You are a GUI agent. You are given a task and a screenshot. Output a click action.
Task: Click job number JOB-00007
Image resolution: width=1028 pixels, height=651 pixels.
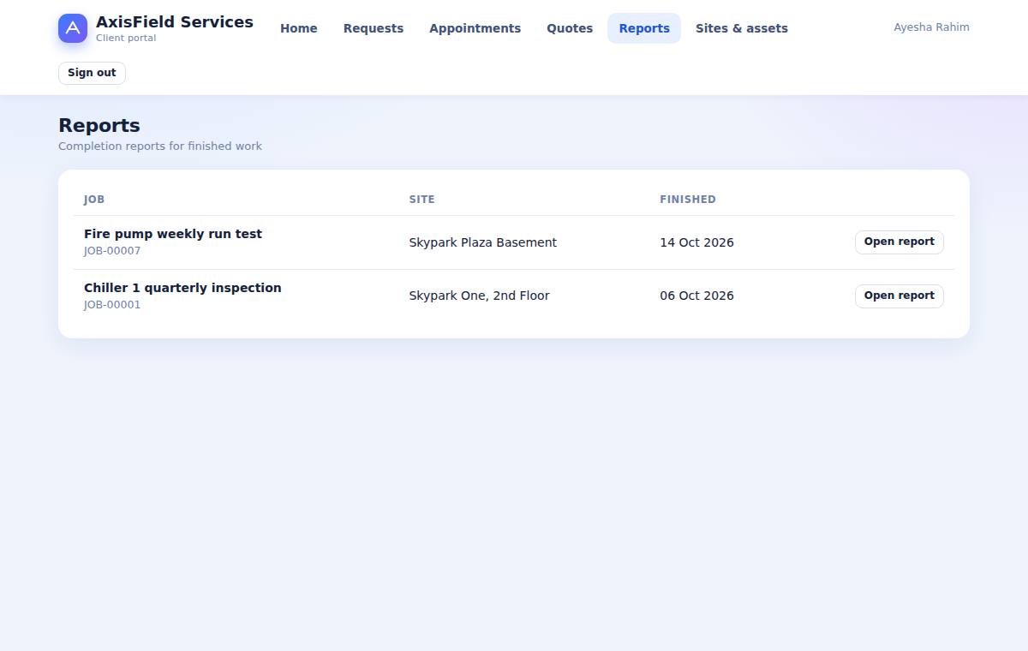coord(112,251)
